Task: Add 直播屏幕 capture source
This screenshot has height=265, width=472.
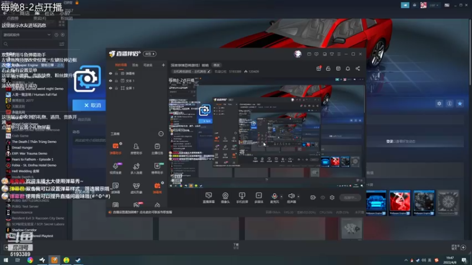Action: coord(209,198)
